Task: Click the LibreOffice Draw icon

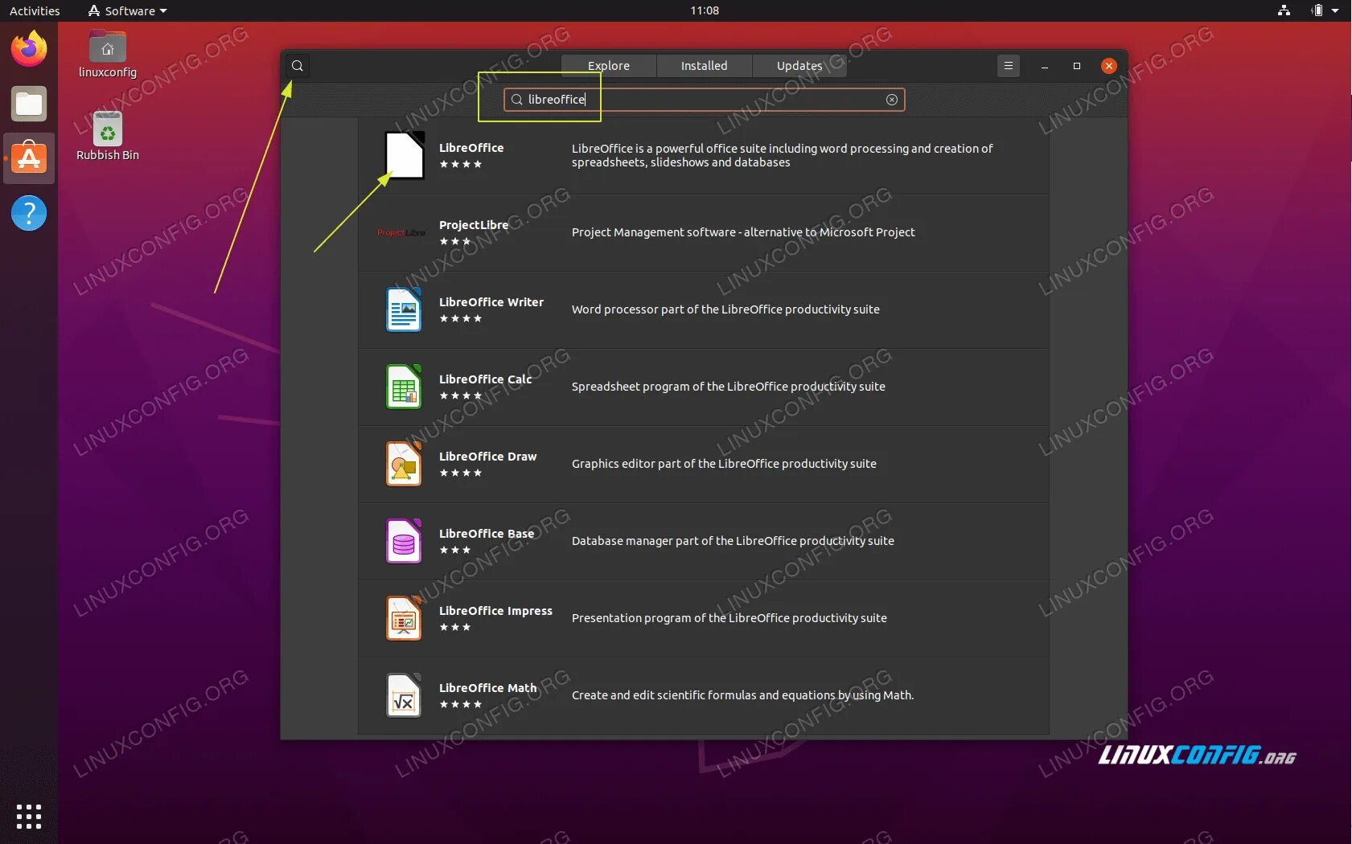Action: click(404, 464)
